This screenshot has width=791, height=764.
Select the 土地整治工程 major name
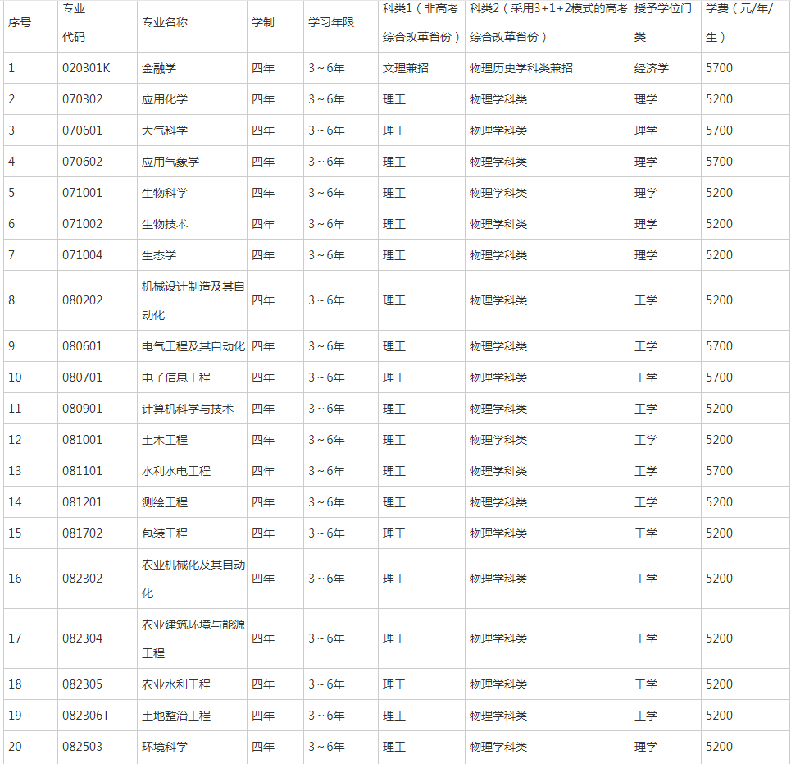tap(176, 716)
